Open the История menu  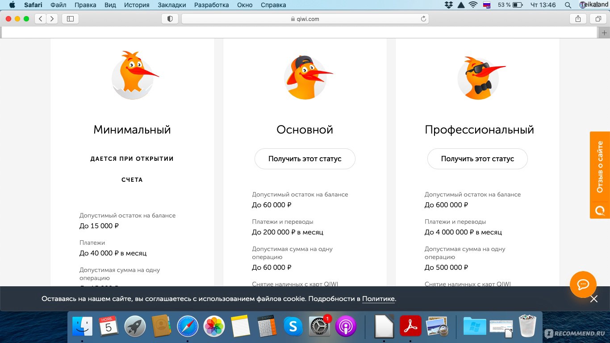point(137,5)
